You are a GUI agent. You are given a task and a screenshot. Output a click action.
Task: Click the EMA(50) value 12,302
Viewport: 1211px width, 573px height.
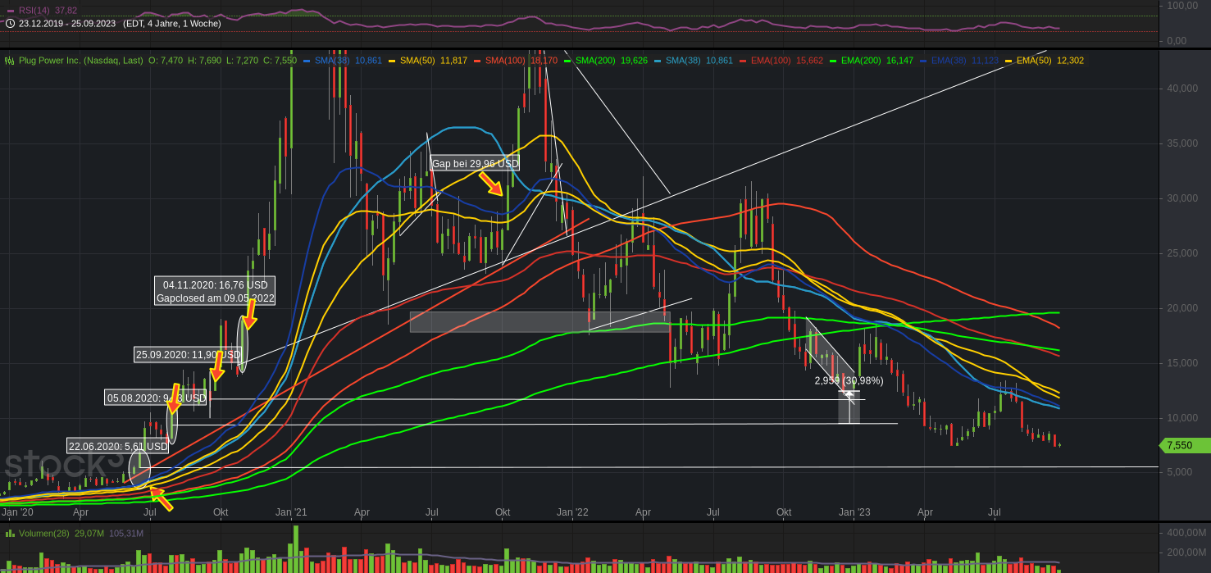tap(1070, 61)
